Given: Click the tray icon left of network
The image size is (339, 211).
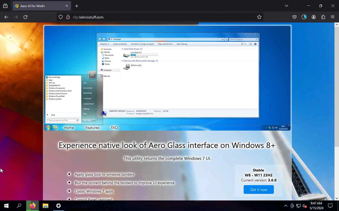Looking at the screenshot, I should [292, 206].
